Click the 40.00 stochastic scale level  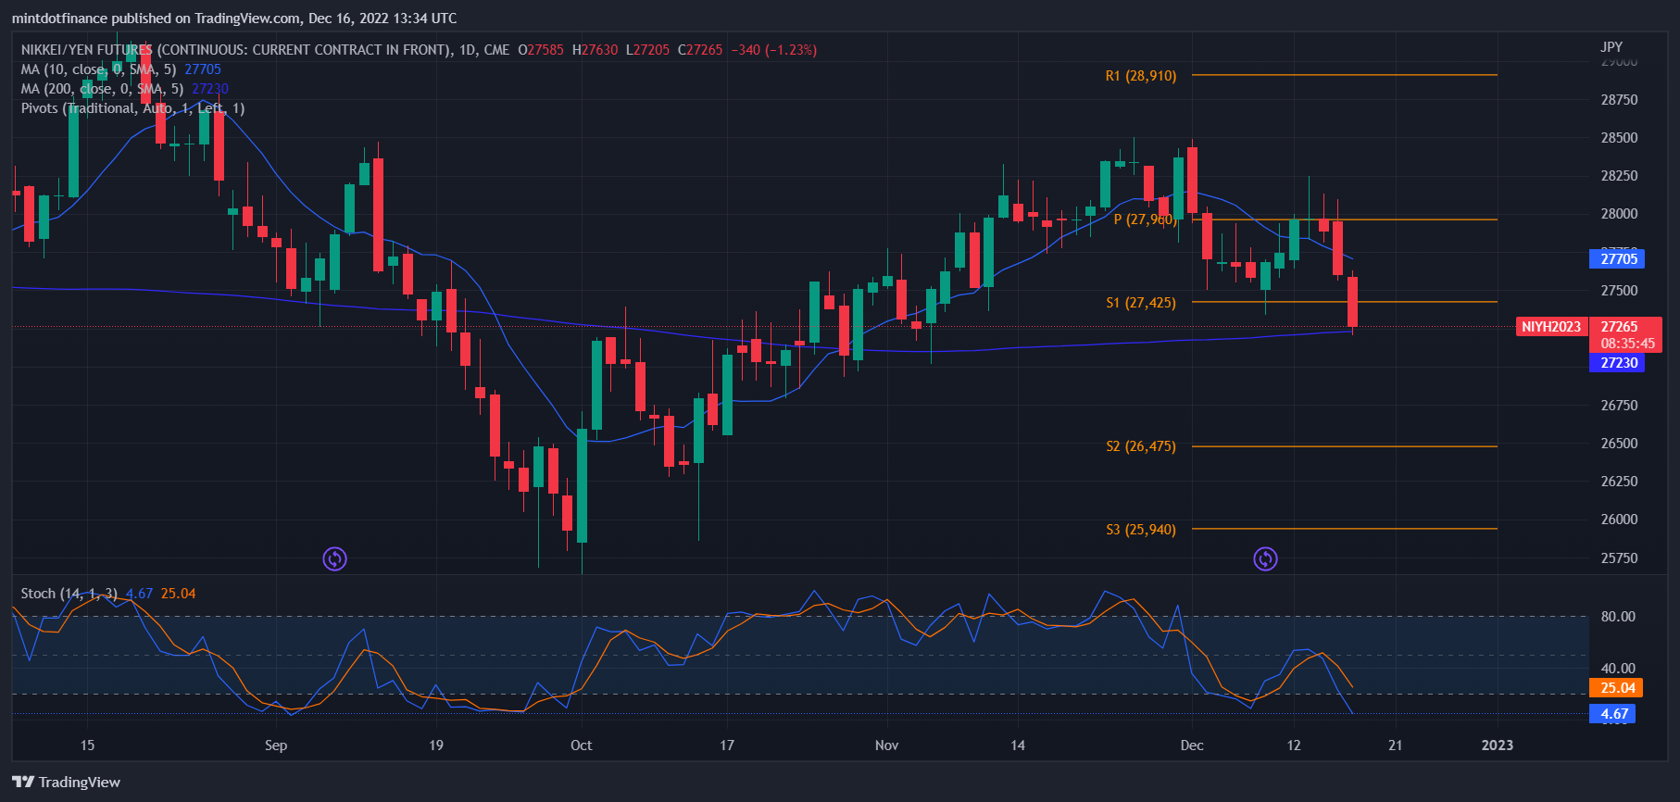1618,669
